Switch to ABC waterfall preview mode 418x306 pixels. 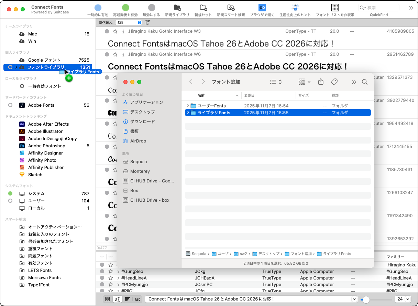pos(137,299)
